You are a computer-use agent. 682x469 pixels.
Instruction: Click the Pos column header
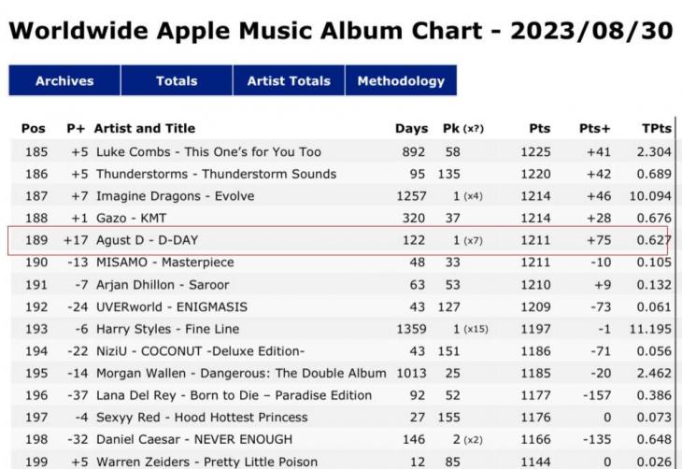click(33, 129)
